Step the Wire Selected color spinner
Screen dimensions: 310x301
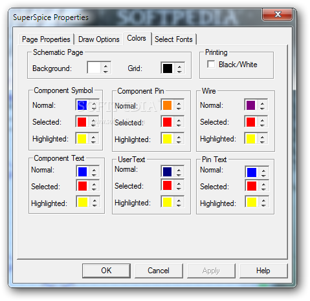point(262,122)
